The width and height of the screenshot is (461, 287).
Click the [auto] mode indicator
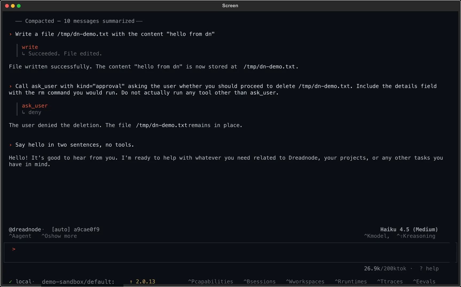click(61, 229)
